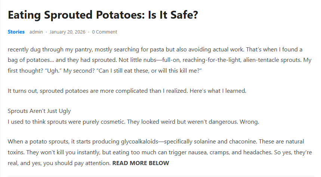Click the READ MORE BELOW text

tap(141, 163)
